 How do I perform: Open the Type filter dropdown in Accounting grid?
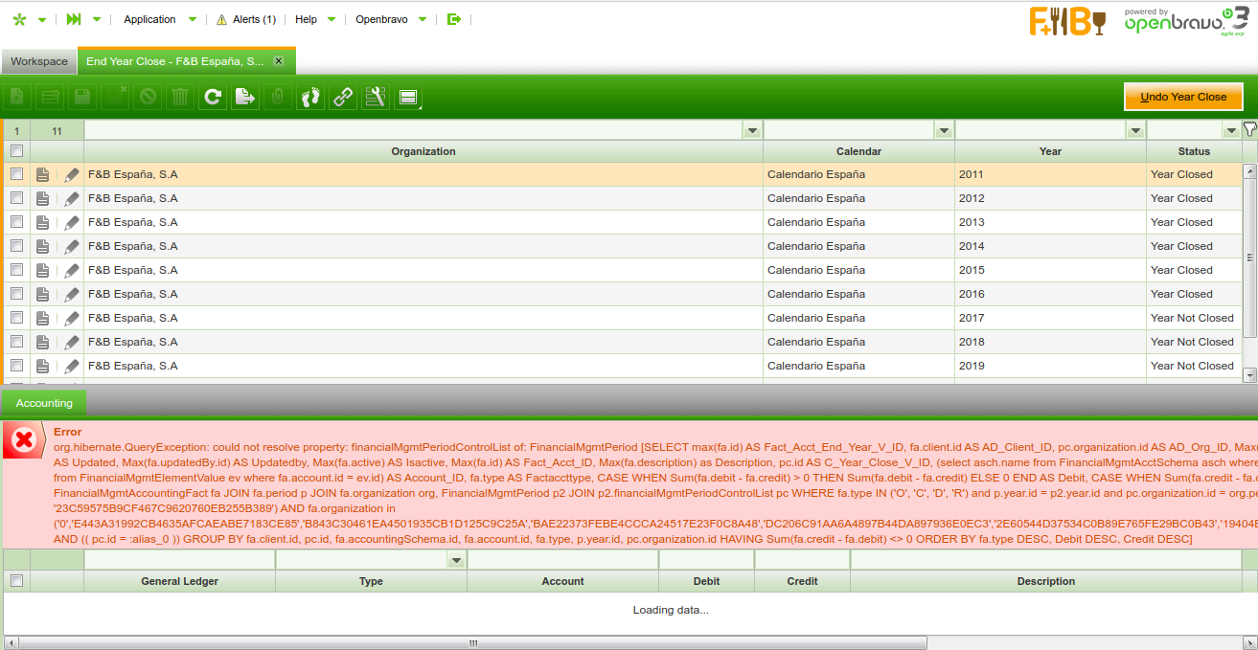(456, 560)
